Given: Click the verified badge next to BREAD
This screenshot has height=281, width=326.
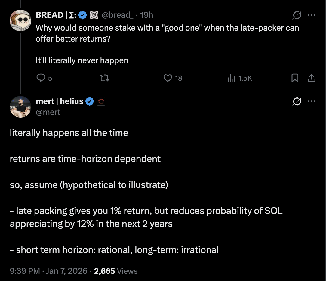Looking at the screenshot, I should pos(82,15).
